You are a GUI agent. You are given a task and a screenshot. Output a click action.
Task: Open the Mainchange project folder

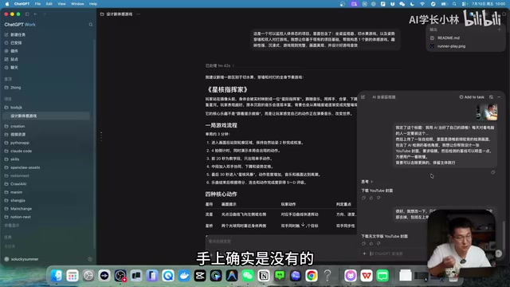21,209
